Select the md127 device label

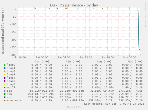pyautogui.click(x=11, y=88)
